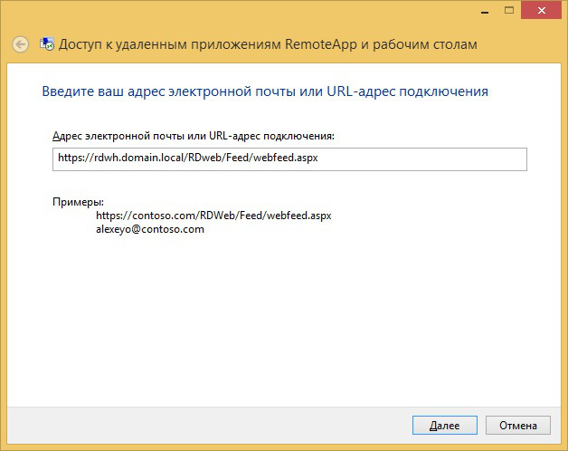Click the RemoteApp icon beside the title
The height and width of the screenshot is (451, 568).
point(44,43)
